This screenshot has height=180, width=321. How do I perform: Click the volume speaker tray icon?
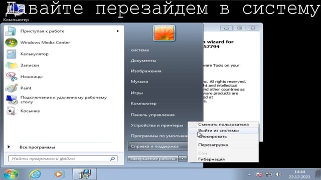pyautogui.click(x=278, y=174)
